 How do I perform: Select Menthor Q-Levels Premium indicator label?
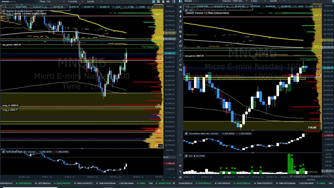pyautogui.click(x=19, y=11)
